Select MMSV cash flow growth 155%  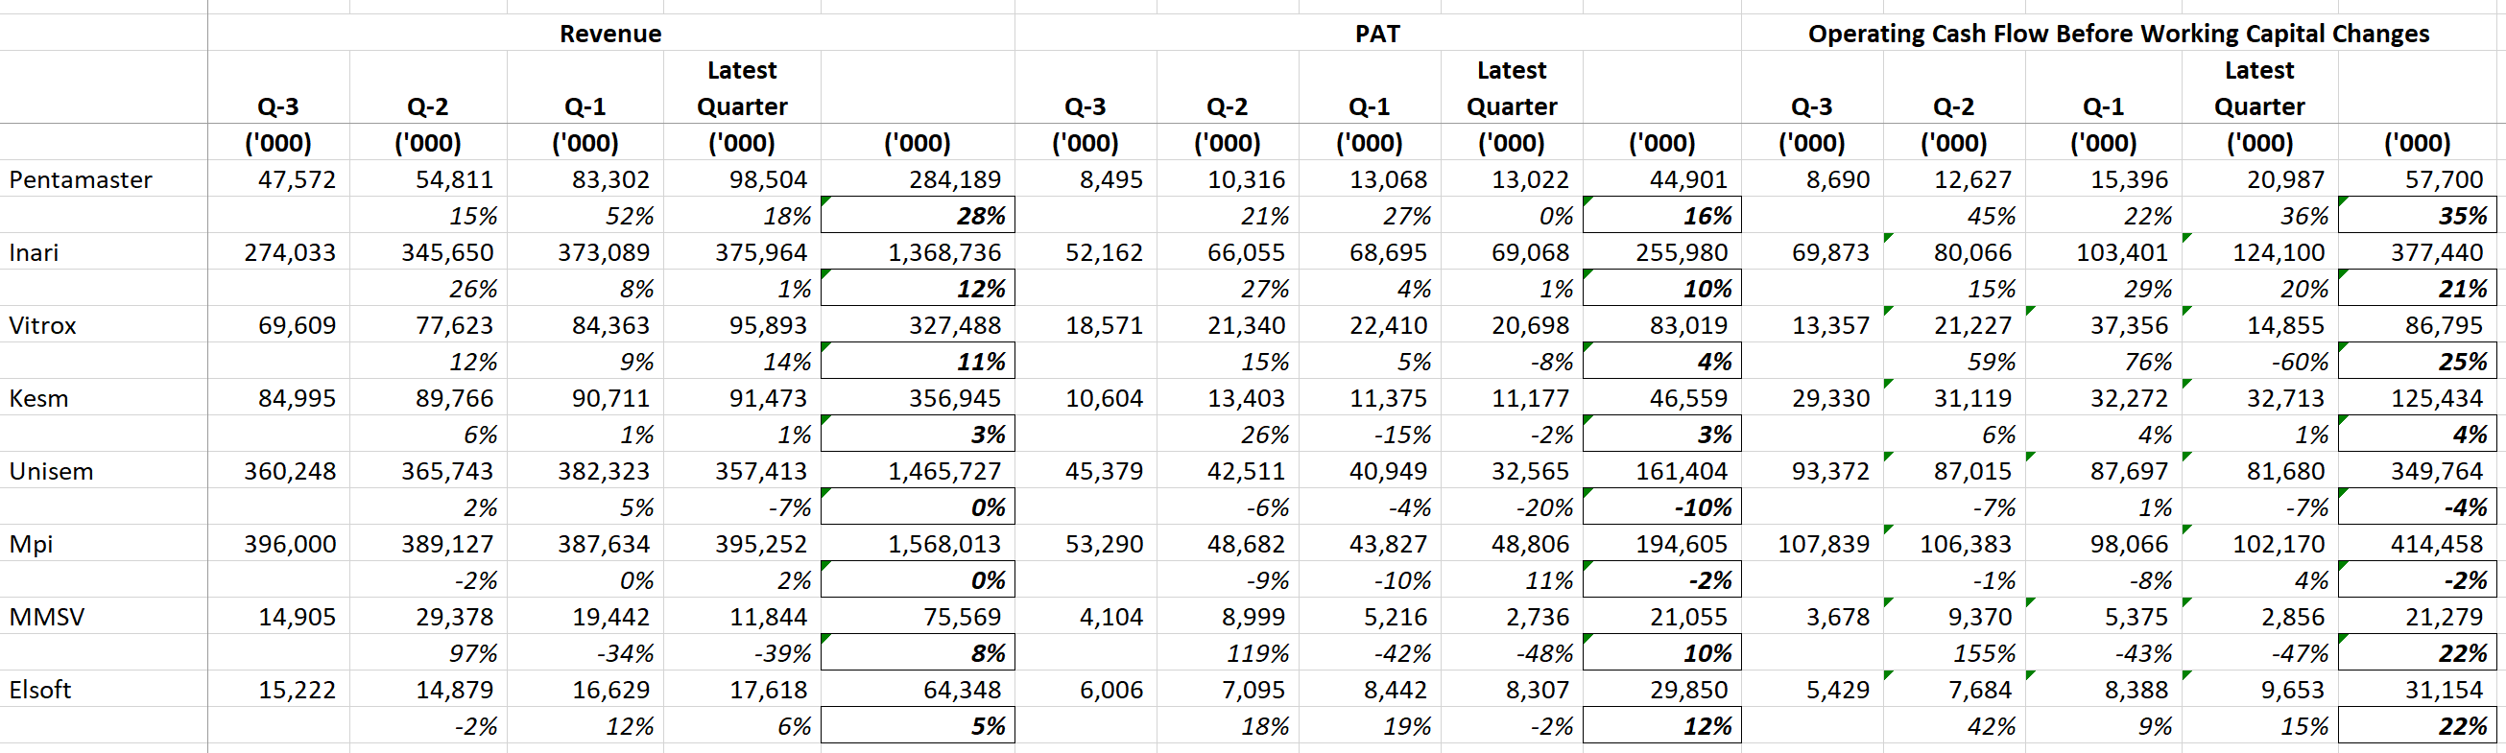[1984, 654]
